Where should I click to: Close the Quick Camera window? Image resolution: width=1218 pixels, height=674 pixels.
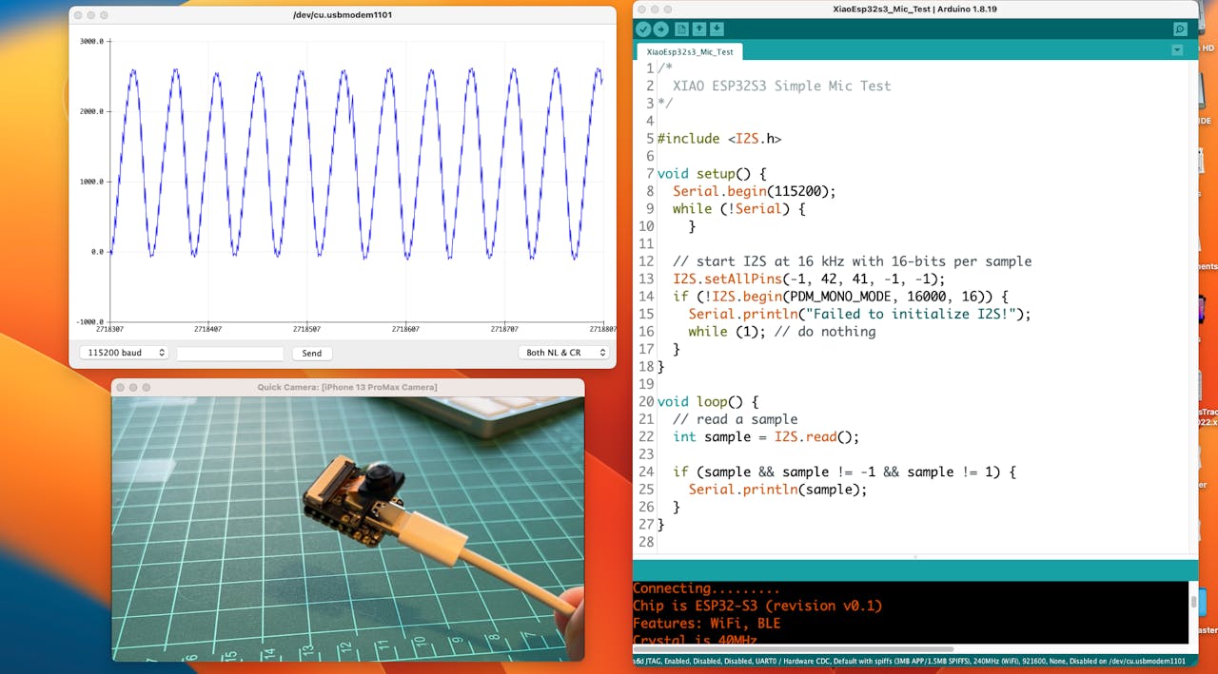click(x=120, y=387)
